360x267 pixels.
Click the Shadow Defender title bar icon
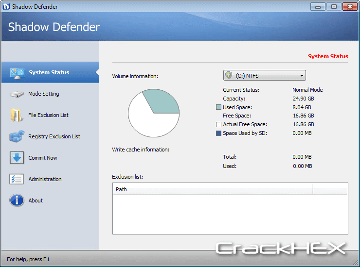click(x=6, y=6)
